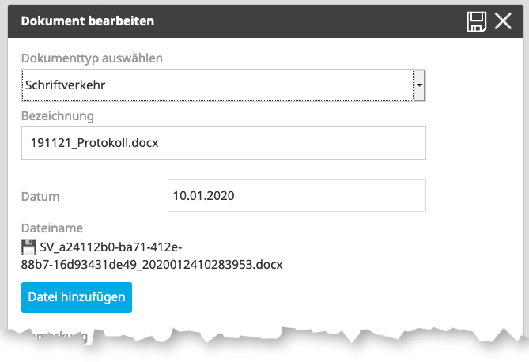Click the Datum label text
Screen dimensions: 529x362
click(x=40, y=196)
